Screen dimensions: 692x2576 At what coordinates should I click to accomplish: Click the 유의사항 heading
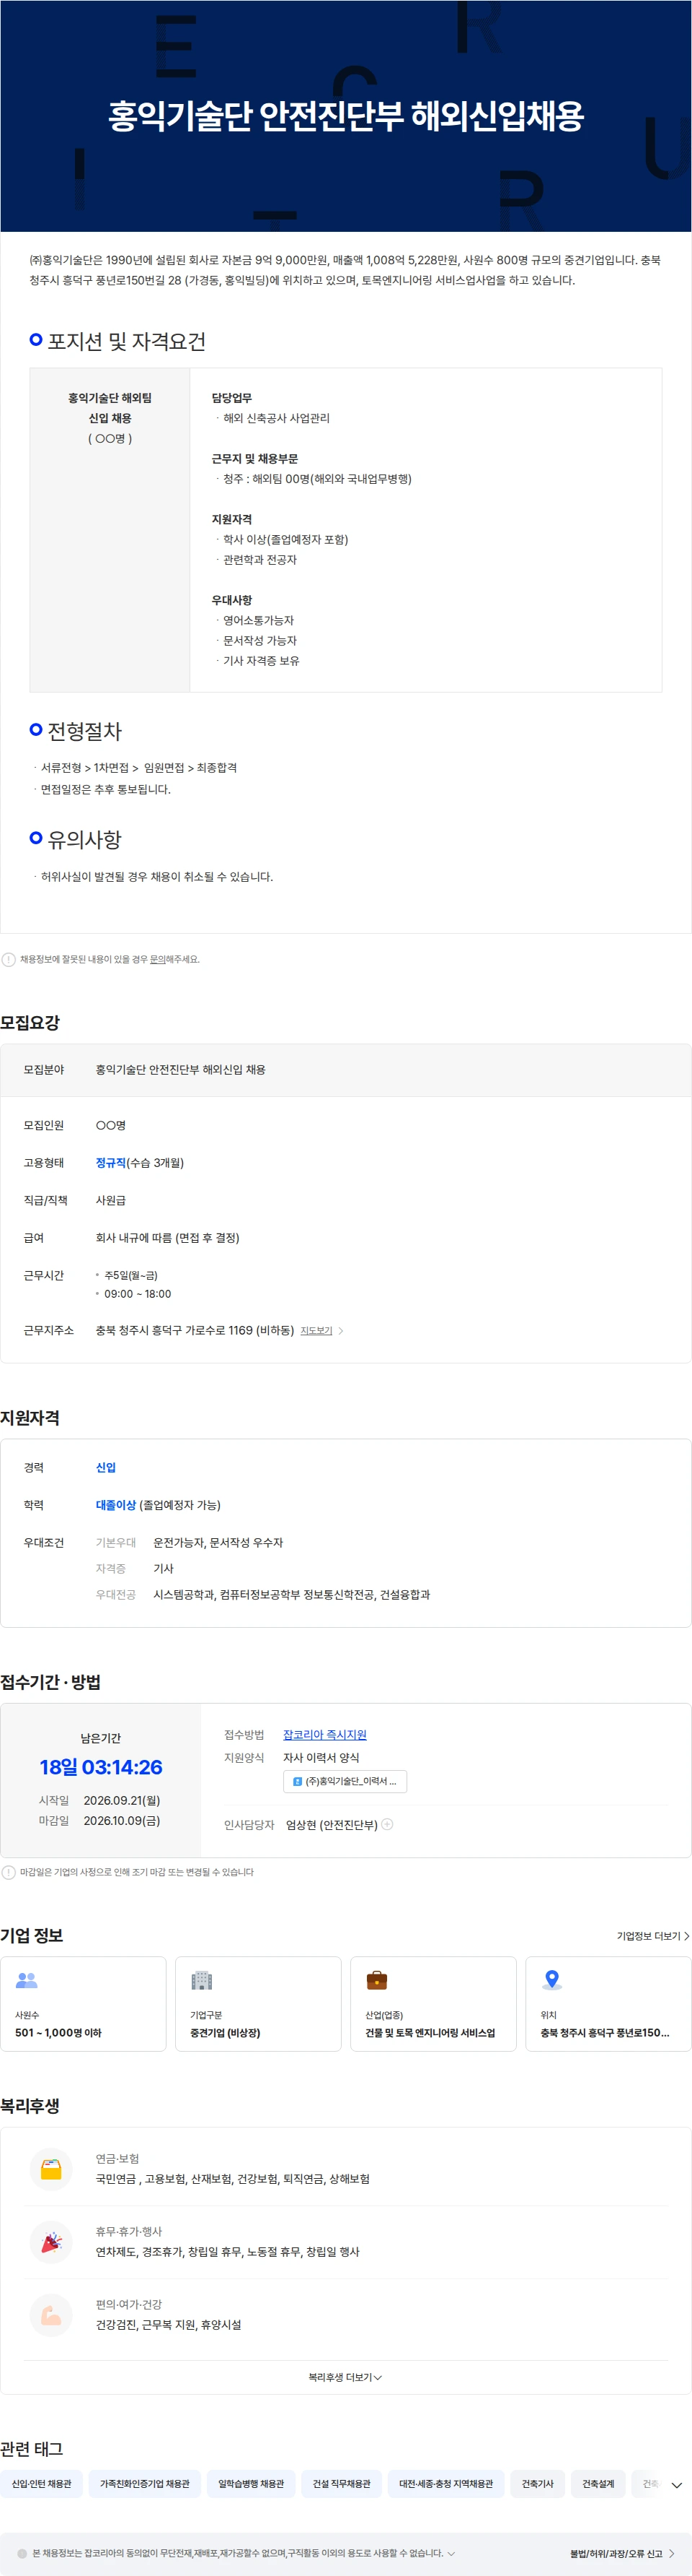pos(85,840)
